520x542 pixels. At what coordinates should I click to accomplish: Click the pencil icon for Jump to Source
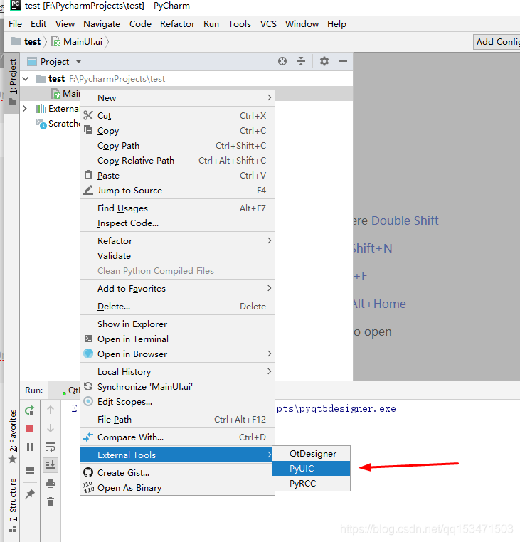[x=88, y=190]
